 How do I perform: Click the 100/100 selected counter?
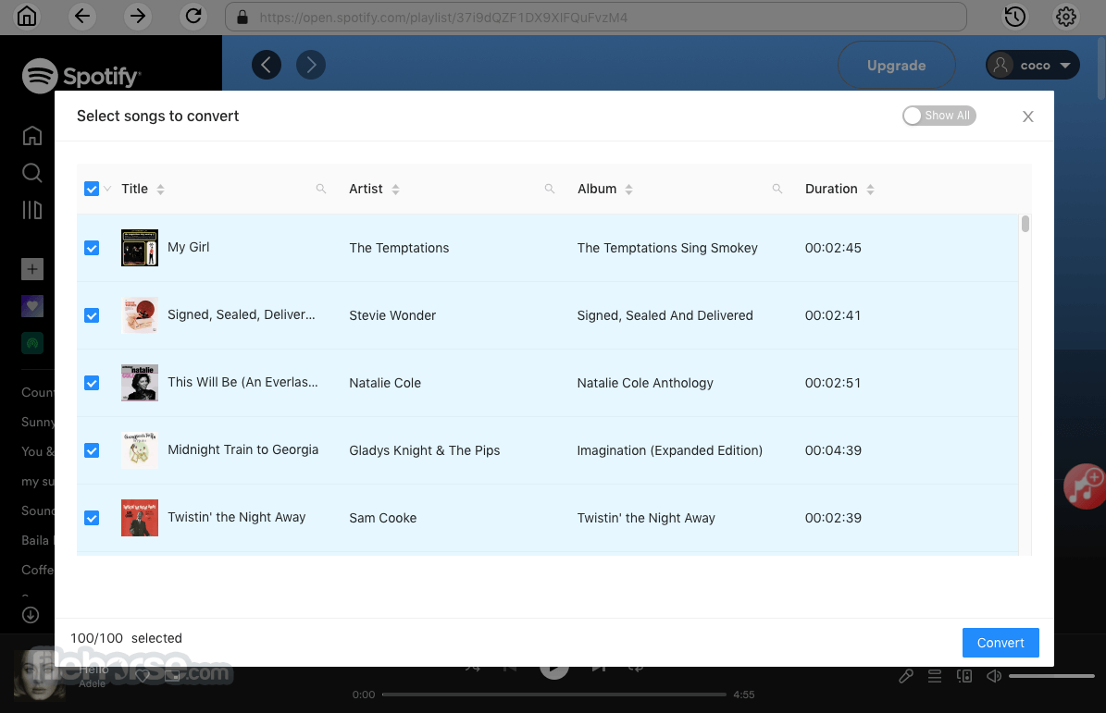pos(126,638)
